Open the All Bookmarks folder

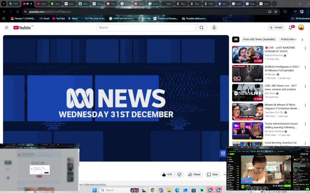click(300, 18)
